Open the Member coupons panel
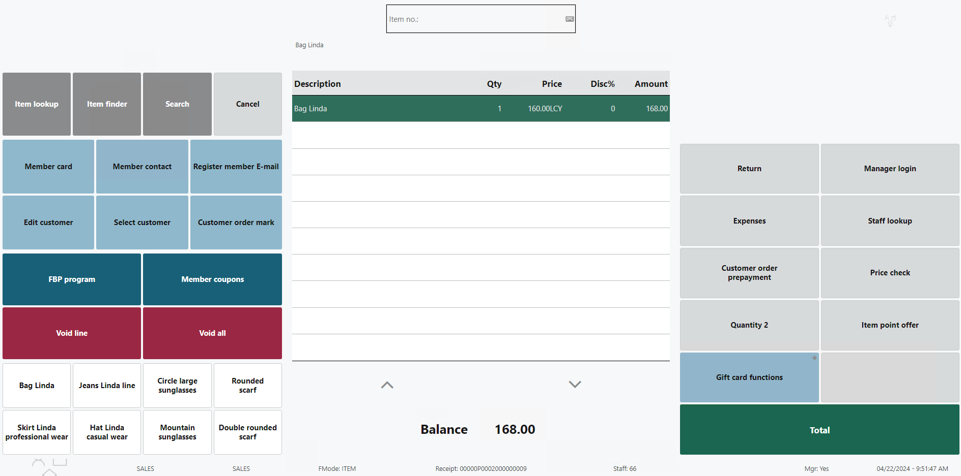961x476 pixels. click(x=212, y=279)
